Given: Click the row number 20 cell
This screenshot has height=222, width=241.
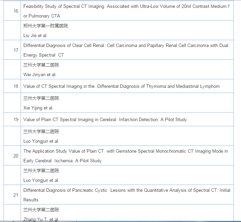Looking at the screenshot, I should 16,156.
